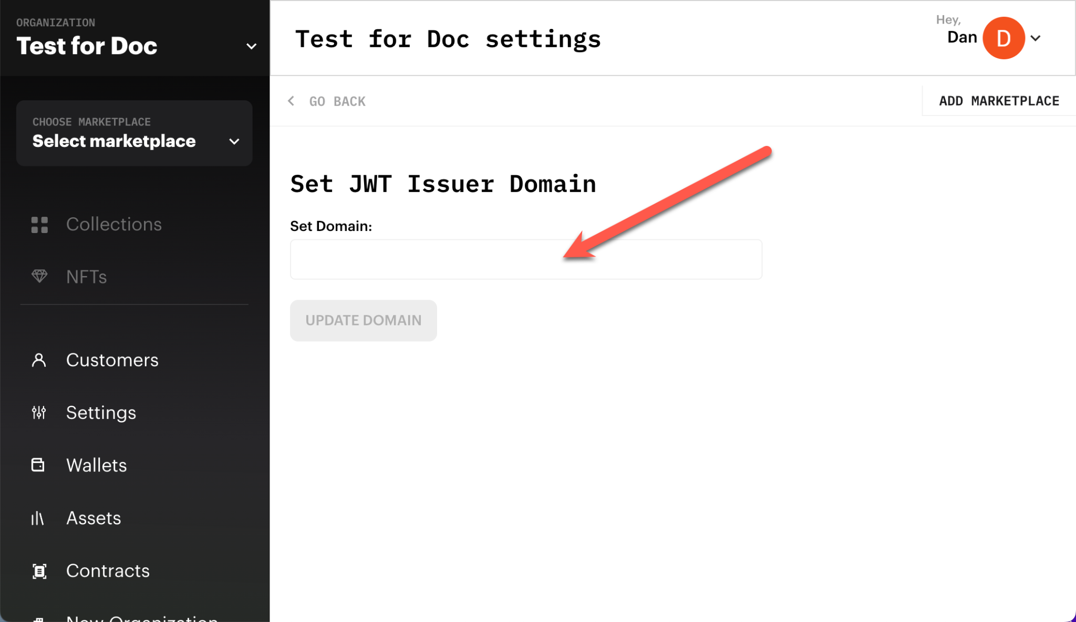Open the Select marketplace dropdown

[134, 133]
